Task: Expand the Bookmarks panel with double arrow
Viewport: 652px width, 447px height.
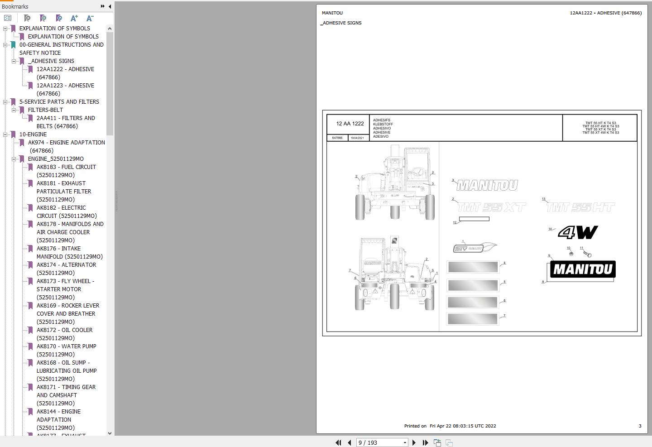Action: point(102,6)
